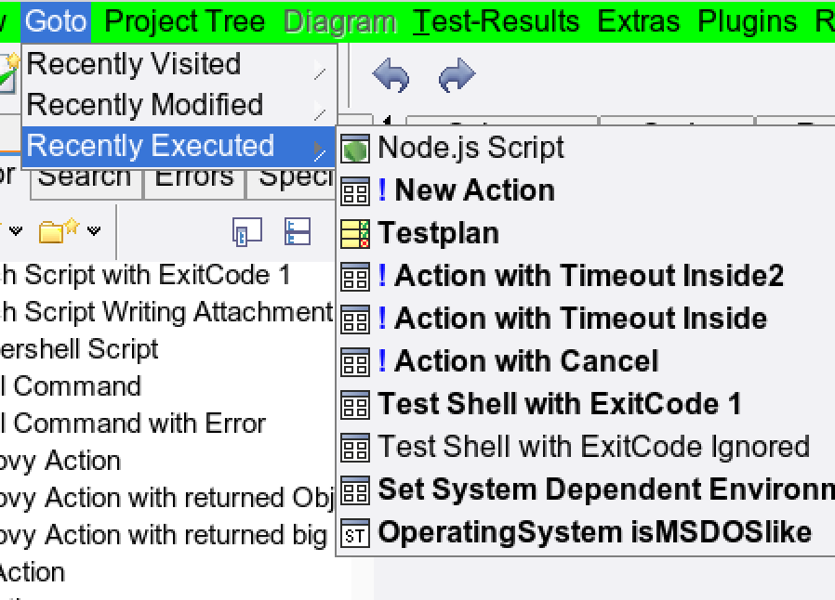Click the Node.js Script green cube icon
Image resolution: width=835 pixels, height=600 pixels.
(x=355, y=149)
